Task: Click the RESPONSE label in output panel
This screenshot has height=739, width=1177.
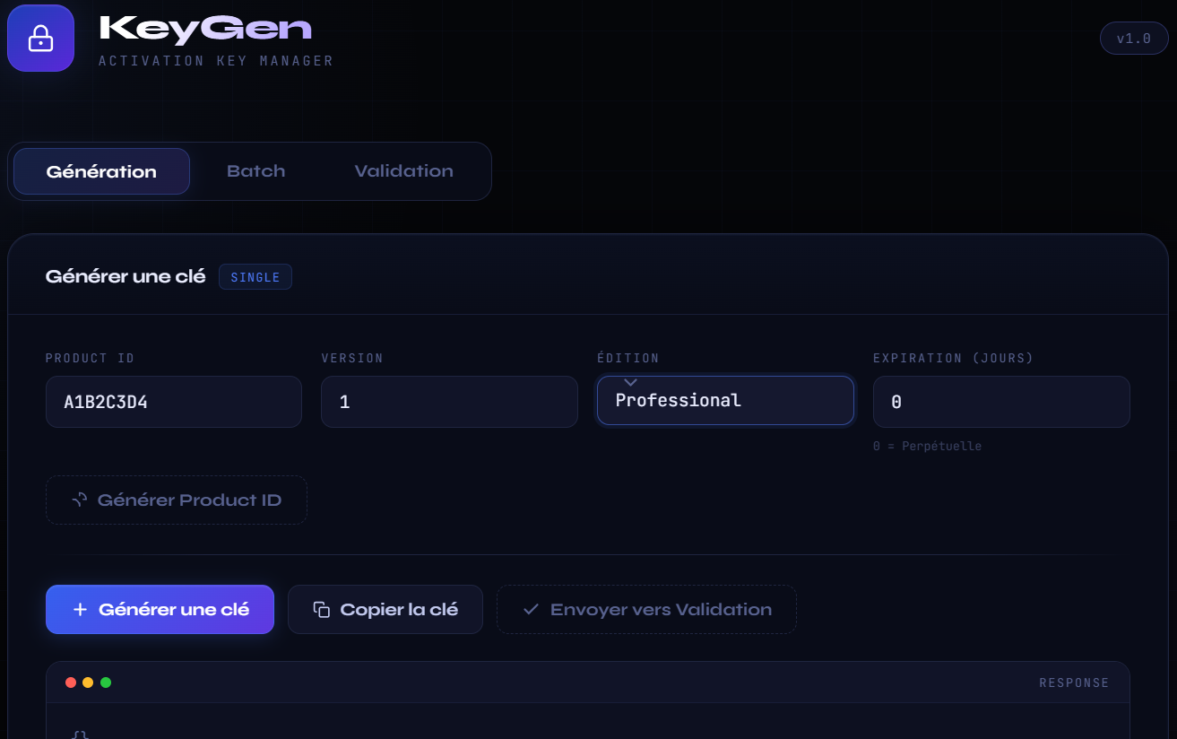Action: click(1073, 683)
